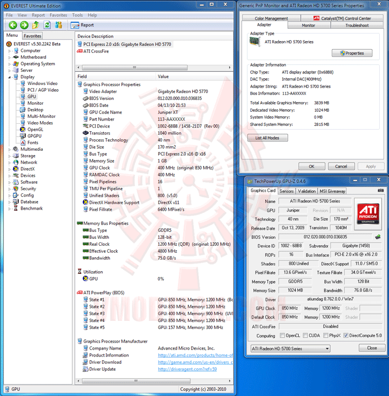Expand the Motherboard tree node

[10, 58]
